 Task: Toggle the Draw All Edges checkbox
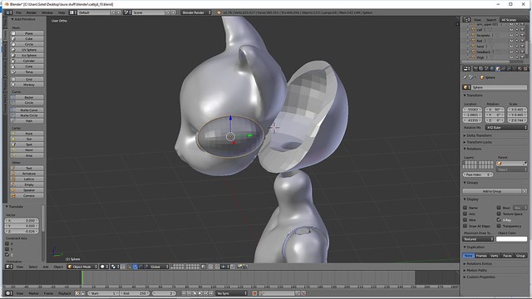pos(465,226)
